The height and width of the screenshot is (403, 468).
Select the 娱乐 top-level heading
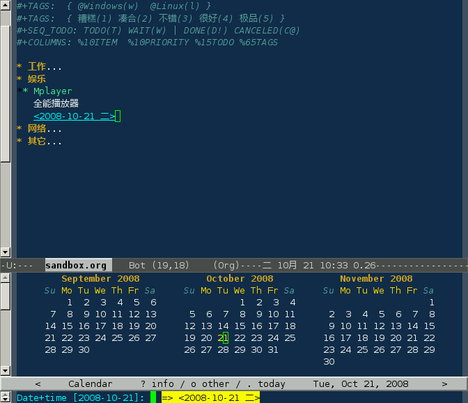(36, 79)
